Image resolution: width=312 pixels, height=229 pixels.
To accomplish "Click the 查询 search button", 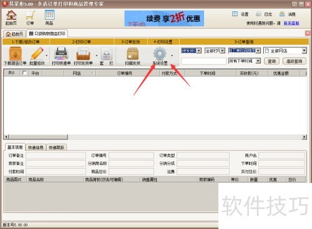I will tap(271, 61).
